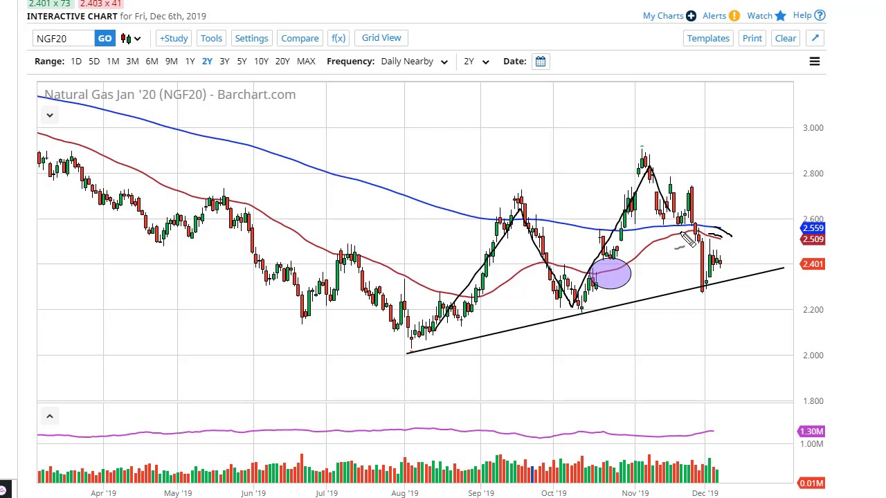
Task: Click the Watch link
Action: 759,16
